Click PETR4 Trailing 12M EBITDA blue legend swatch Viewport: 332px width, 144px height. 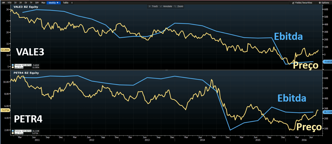[13, 131]
